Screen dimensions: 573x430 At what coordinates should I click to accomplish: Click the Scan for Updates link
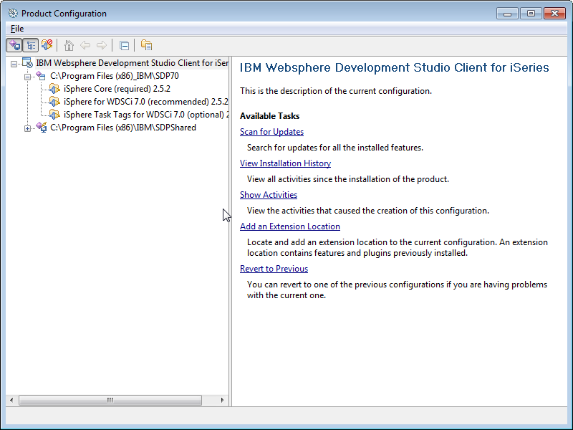tap(271, 132)
